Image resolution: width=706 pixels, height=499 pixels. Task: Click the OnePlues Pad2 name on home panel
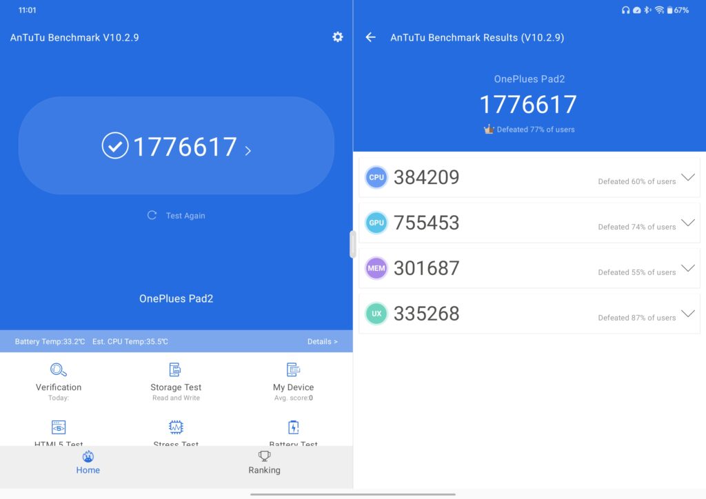tap(176, 298)
